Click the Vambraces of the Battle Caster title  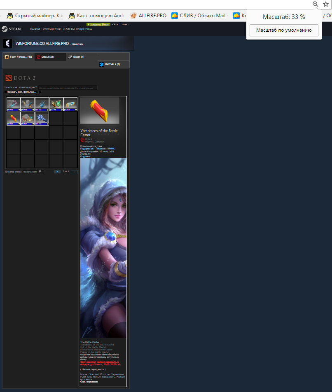[x=99, y=133]
